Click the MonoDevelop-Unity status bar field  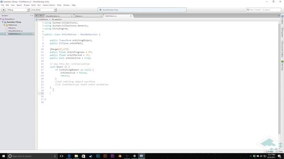(142, 10)
